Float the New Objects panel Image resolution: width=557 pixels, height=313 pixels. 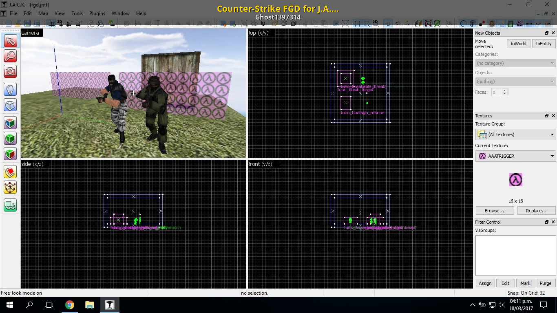(x=547, y=33)
